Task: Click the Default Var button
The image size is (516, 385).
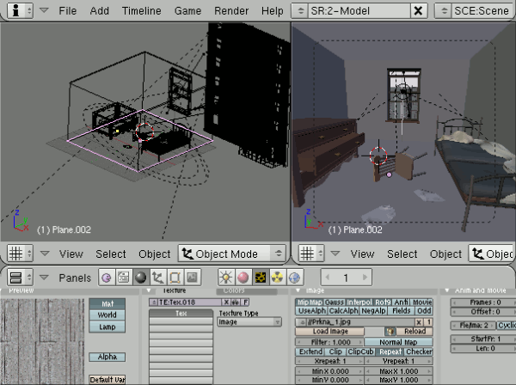Action: tap(107, 379)
